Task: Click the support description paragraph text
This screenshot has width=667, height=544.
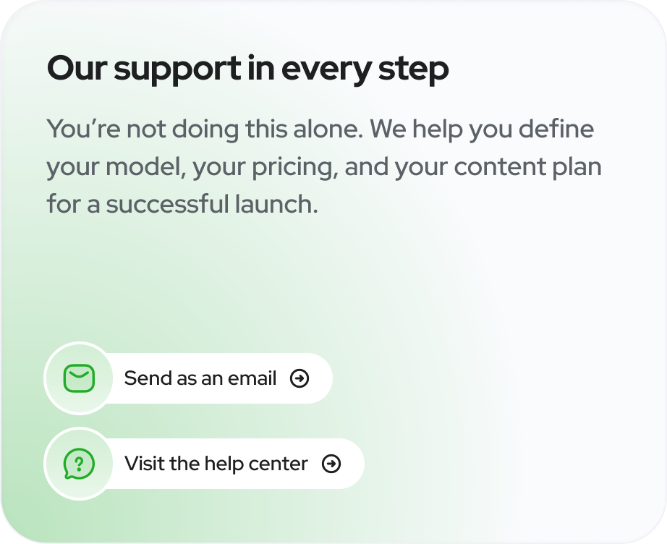Action: click(324, 166)
